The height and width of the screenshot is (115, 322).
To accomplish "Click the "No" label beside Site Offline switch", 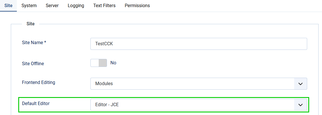I will (x=113, y=63).
